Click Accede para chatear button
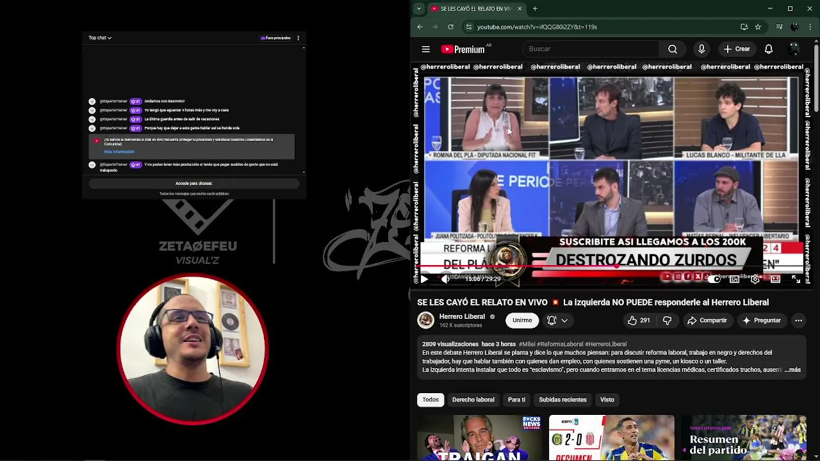The height and width of the screenshot is (461, 820). point(193,183)
